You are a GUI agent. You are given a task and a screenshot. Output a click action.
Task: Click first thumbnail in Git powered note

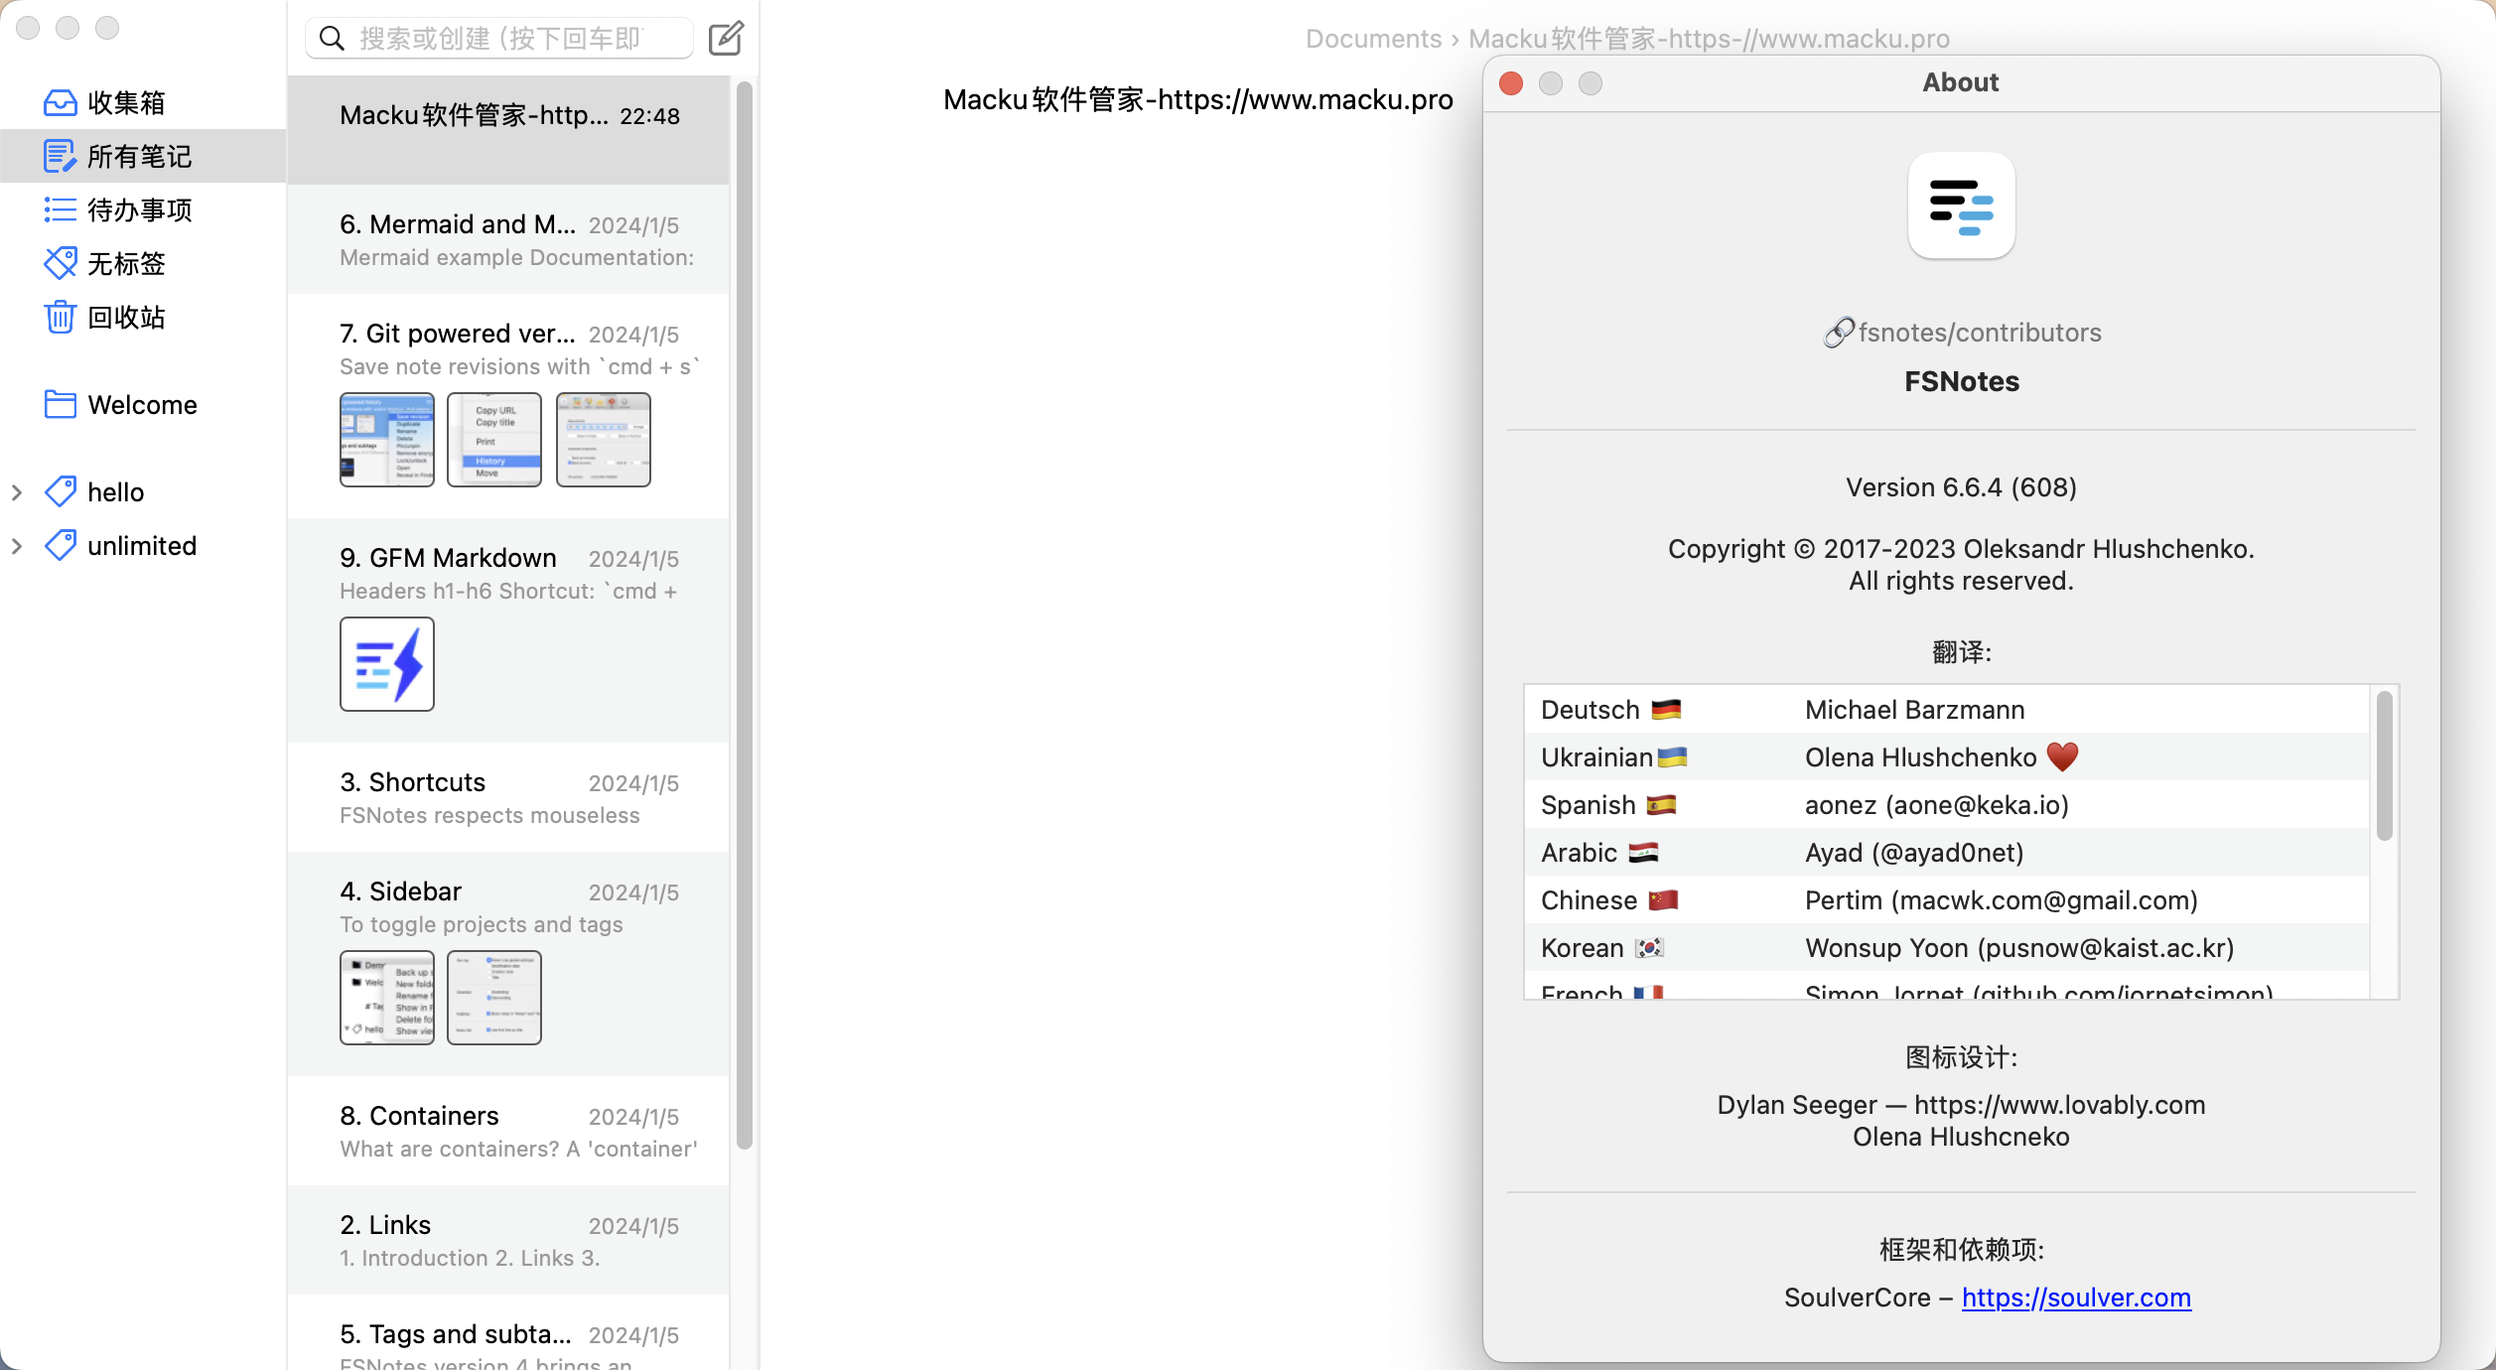(387, 440)
